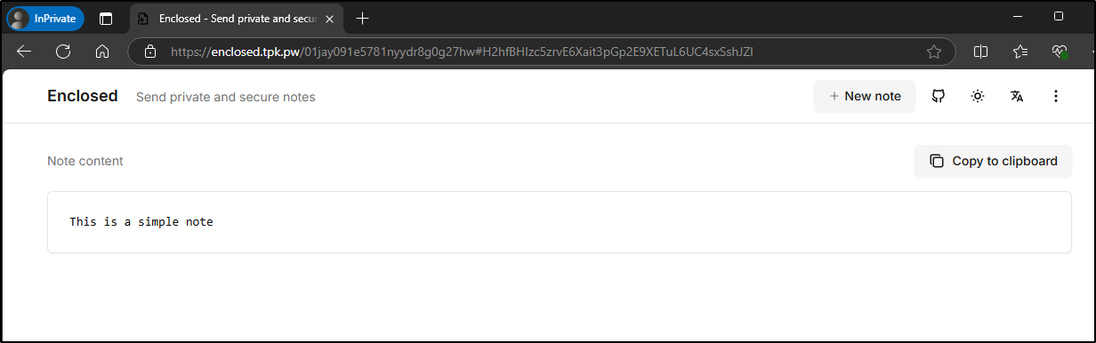Open the Favorites list icon
Screen dimensions: 1096x343
[1020, 52]
